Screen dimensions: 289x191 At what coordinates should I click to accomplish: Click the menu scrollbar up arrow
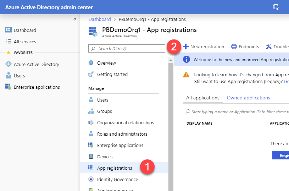(171, 60)
